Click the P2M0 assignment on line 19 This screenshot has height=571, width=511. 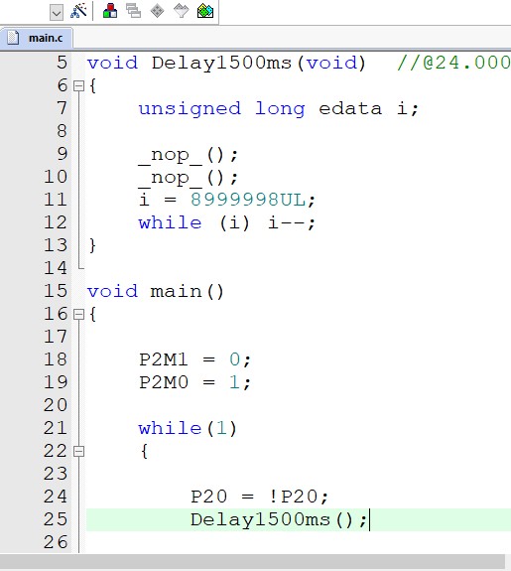[194, 382]
